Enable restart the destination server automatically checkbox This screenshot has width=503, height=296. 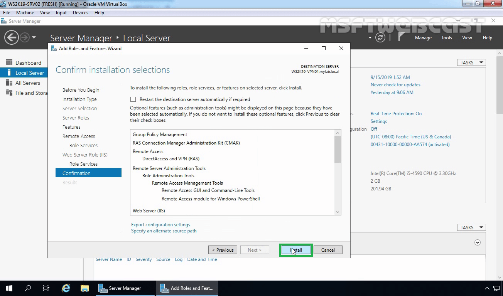(133, 99)
